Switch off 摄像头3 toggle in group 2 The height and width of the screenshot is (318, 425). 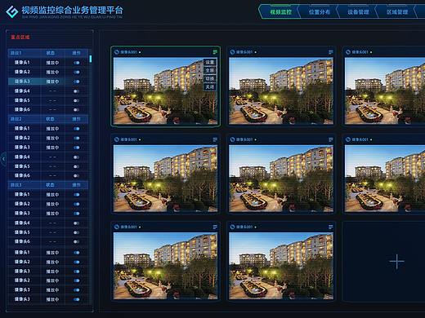click(76, 148)
